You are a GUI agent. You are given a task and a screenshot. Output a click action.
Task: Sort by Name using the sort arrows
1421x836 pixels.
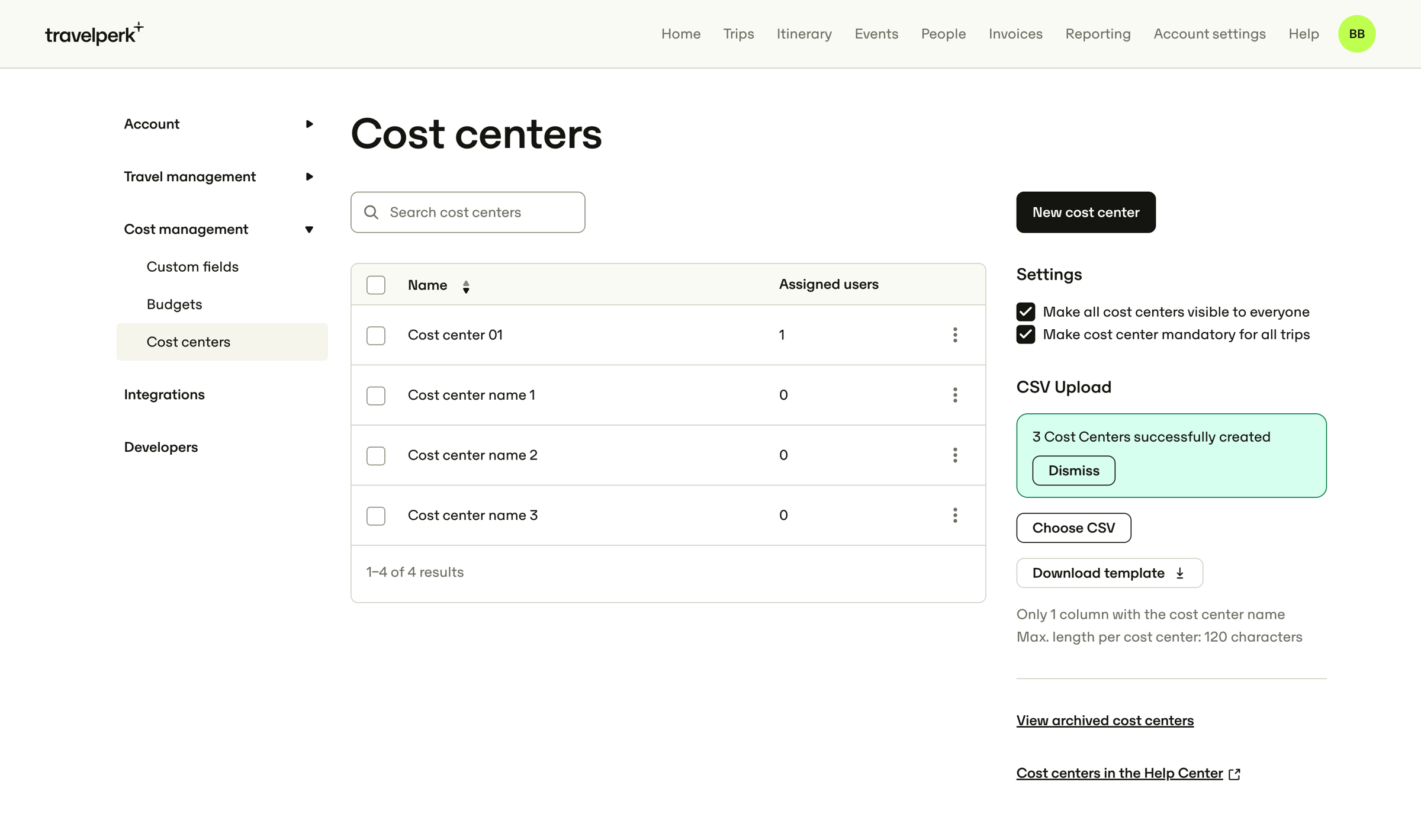click(x=466, y=287)
